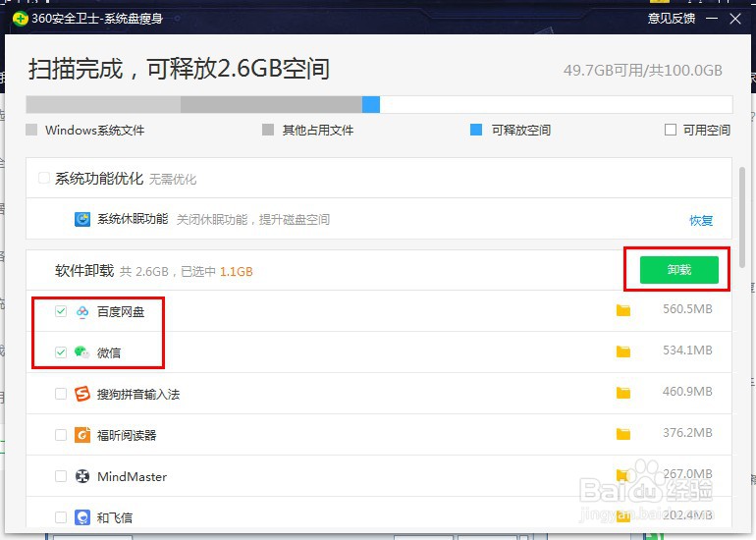Screen dimensions: 756x540
Task: Click the 系统休眠功能 icon
Action: point(82,219)
